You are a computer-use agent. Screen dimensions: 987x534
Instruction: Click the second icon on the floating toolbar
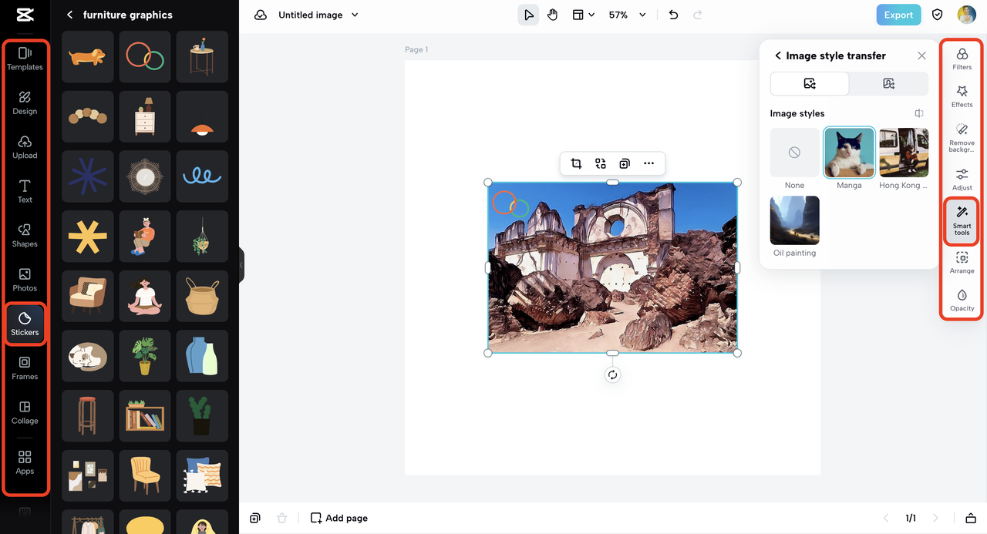click(x=601, y=163)
